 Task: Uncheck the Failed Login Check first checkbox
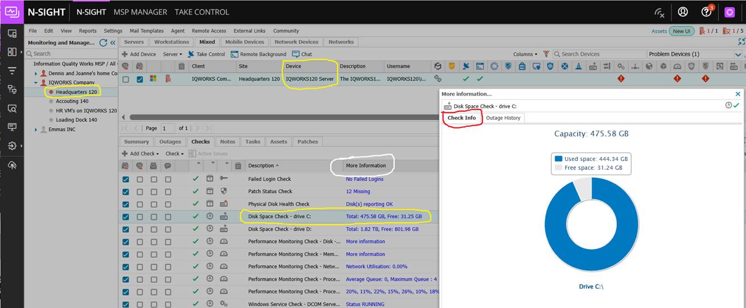click(x=125, y=179)
